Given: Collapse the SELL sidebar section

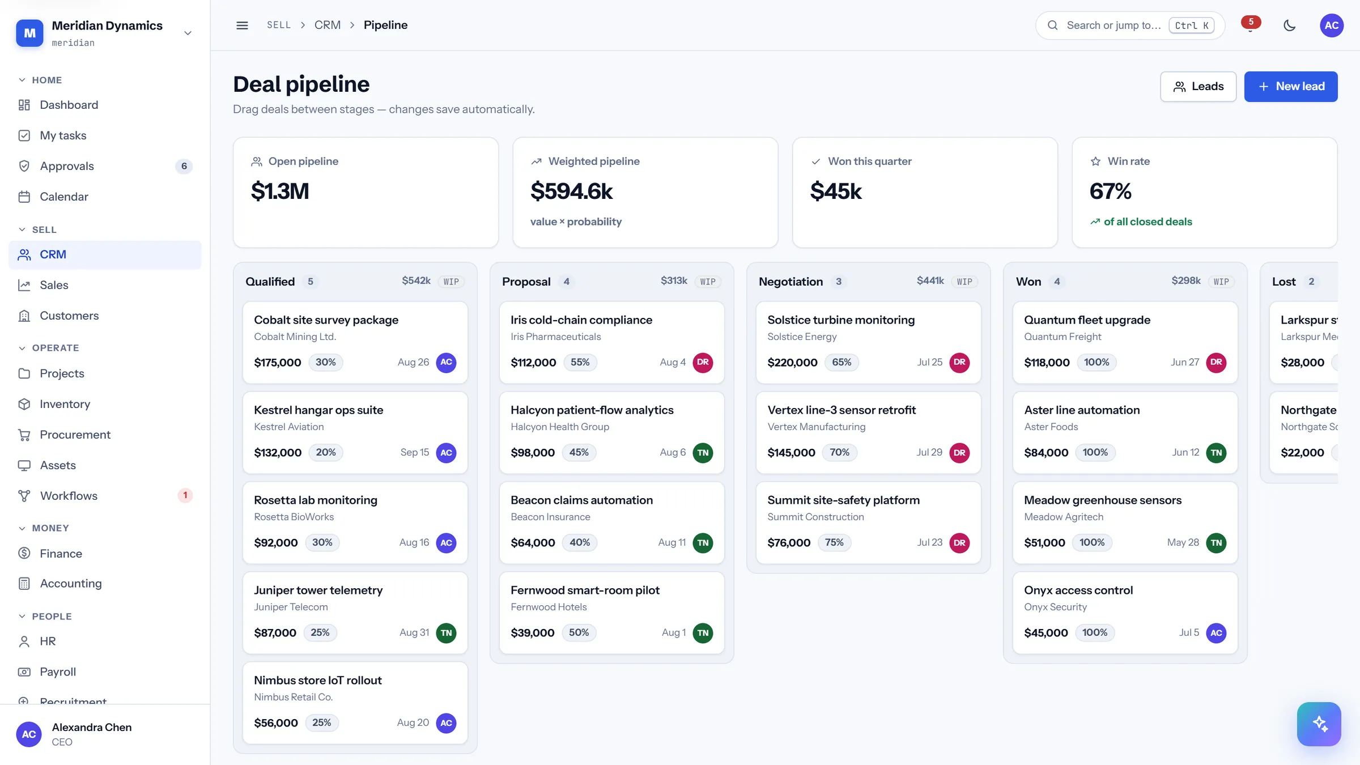Looking at the screenshot, I should (37, 229).
